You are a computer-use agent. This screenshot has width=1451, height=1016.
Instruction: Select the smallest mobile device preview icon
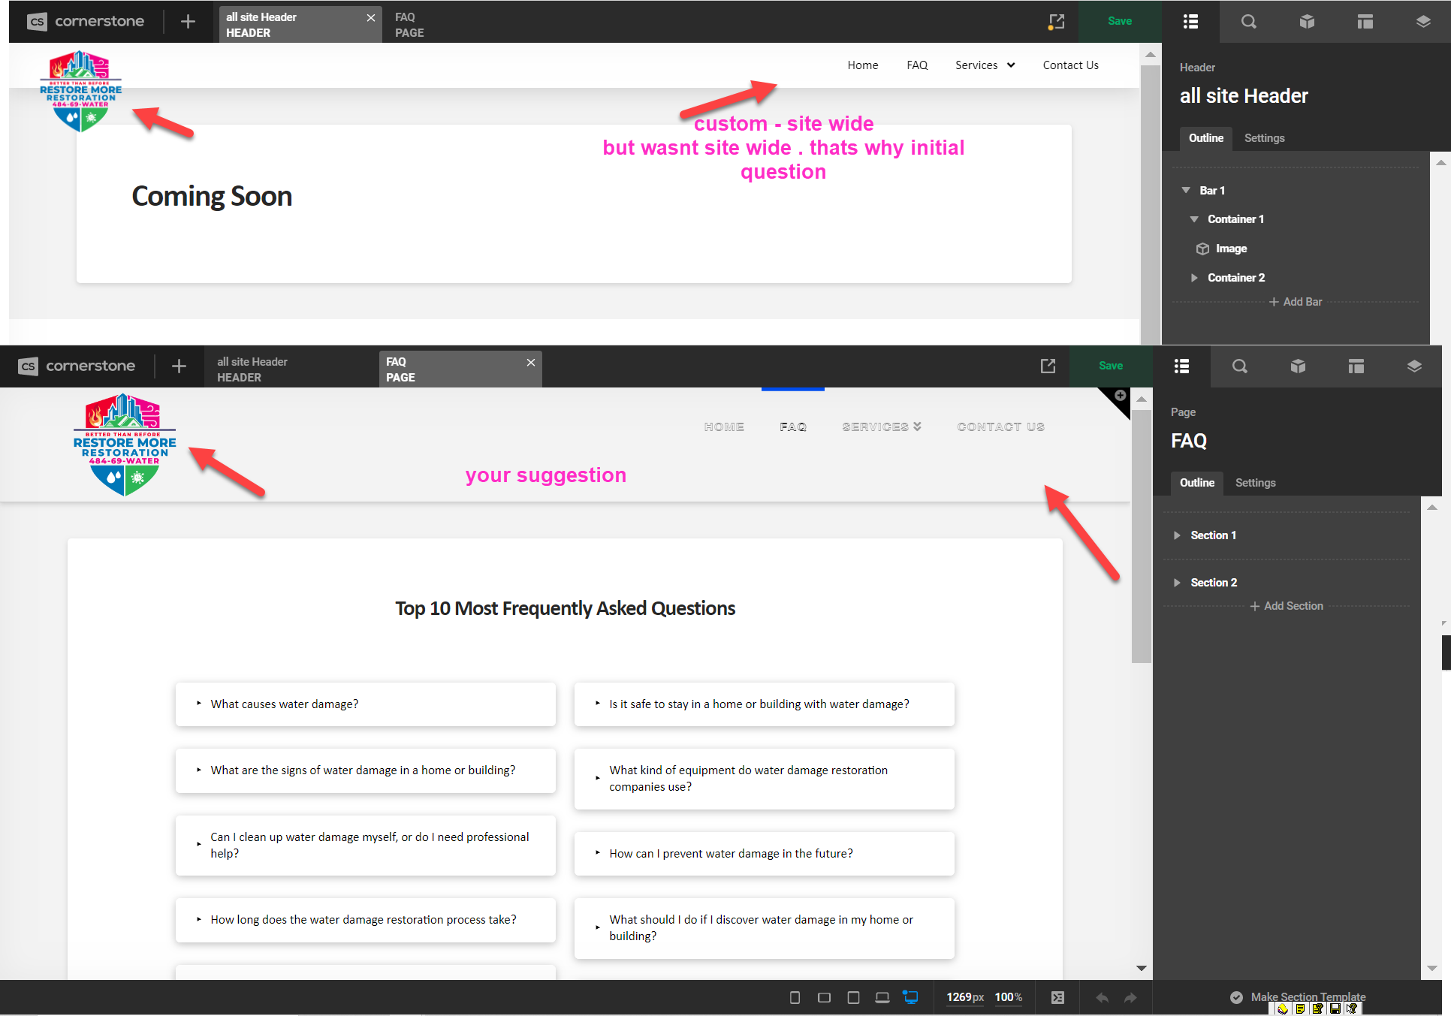[x=795, y=997]
